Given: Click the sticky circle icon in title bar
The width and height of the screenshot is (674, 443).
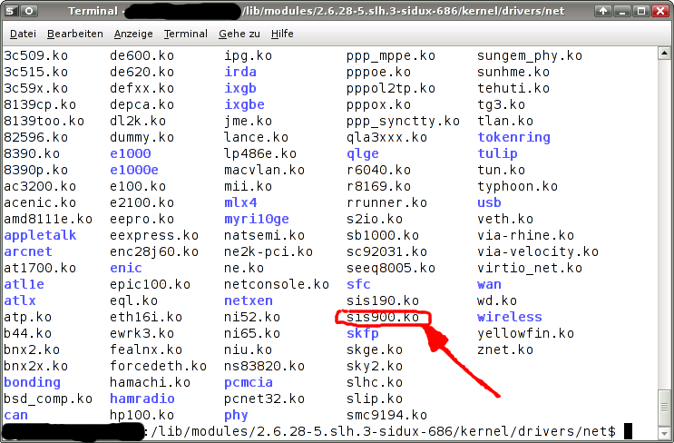Looking at the screenshot, I should 29,11.
